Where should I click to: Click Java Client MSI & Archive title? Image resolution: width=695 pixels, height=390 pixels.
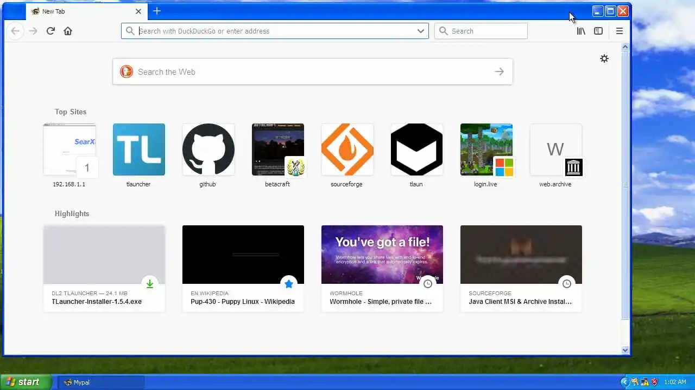pos(520,302)
